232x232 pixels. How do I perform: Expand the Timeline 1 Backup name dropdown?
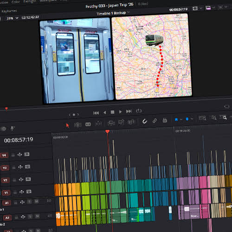(x=129, y=12)
